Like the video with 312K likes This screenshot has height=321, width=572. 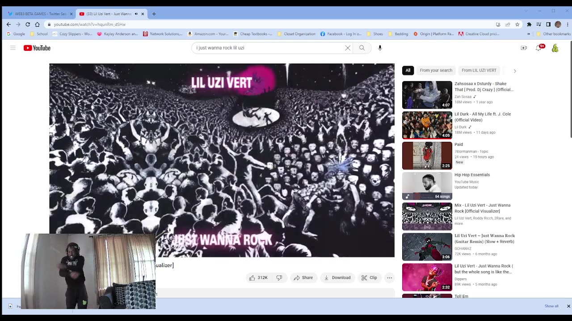(258, 278)
